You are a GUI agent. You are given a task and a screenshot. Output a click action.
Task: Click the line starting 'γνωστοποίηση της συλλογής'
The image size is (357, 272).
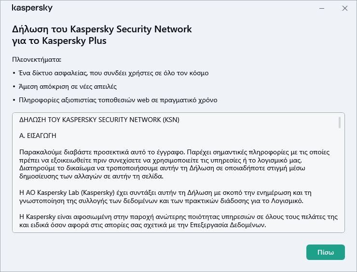pyautogui.click(x=164, y=201)
